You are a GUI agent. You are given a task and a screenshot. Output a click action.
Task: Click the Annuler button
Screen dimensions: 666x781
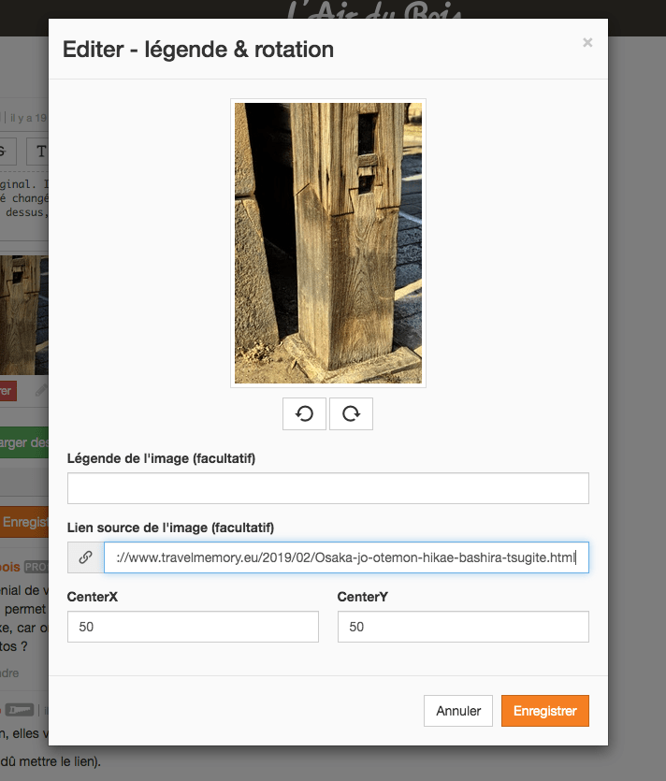tap(458, 711)
